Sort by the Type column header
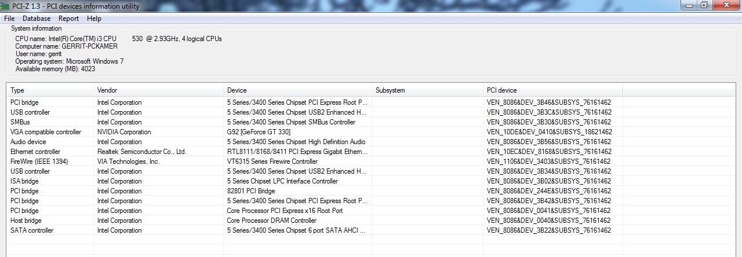This screenshot has height=257, width=742. (50, 90)
